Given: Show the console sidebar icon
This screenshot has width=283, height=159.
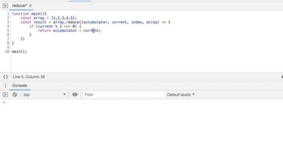Looking at the screenshot, I should [x=5, y=95].
